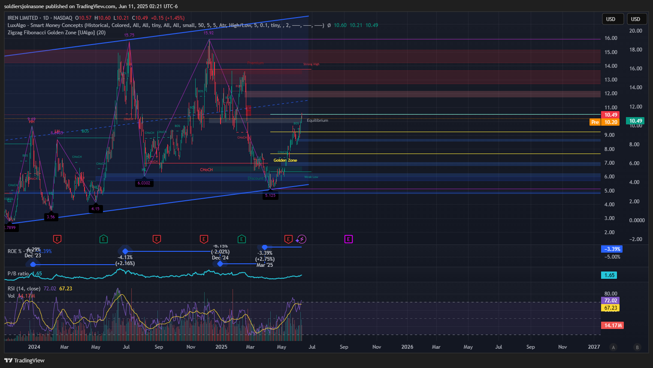Open the left USD currency selector

[x=613, y=19]
